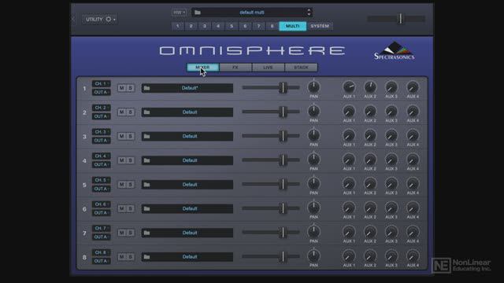Image resolution: width=504 pixels, height=283 pixels.
Task: Switch to the MIXER tab
Action: [203, 68]
